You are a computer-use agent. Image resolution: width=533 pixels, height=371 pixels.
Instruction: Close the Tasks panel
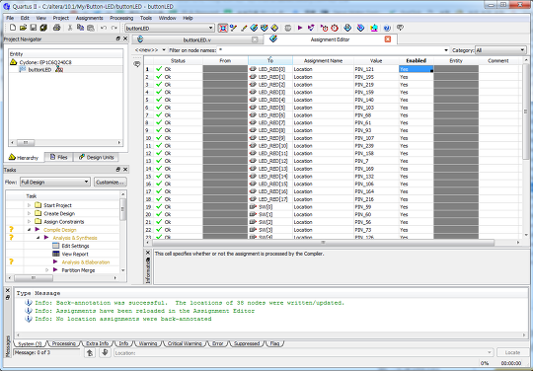[x=125, y=169]
